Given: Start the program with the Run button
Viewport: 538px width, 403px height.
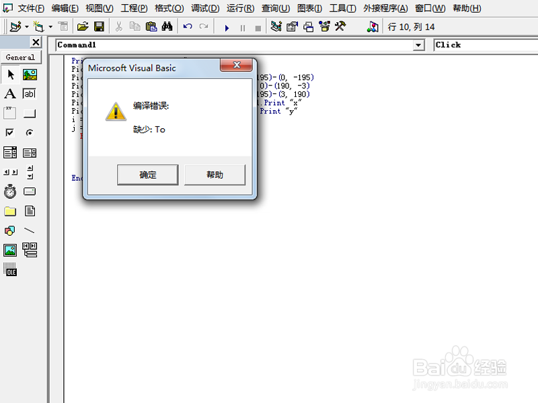Looking at the screenshot, I should [227, 28].
